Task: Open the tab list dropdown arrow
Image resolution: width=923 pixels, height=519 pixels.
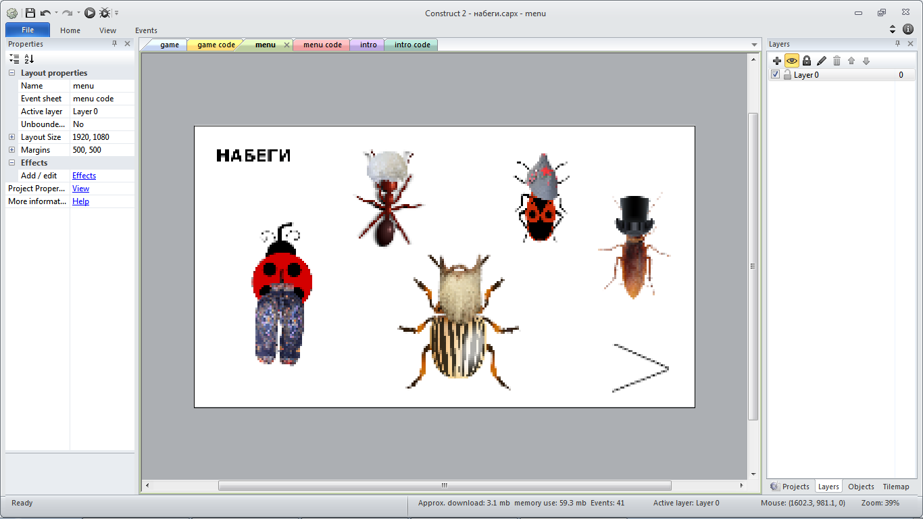Action: [755, 45]
